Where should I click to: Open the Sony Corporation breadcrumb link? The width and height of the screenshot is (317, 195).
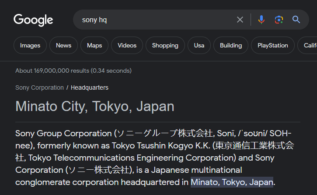(x=39, y=87)
